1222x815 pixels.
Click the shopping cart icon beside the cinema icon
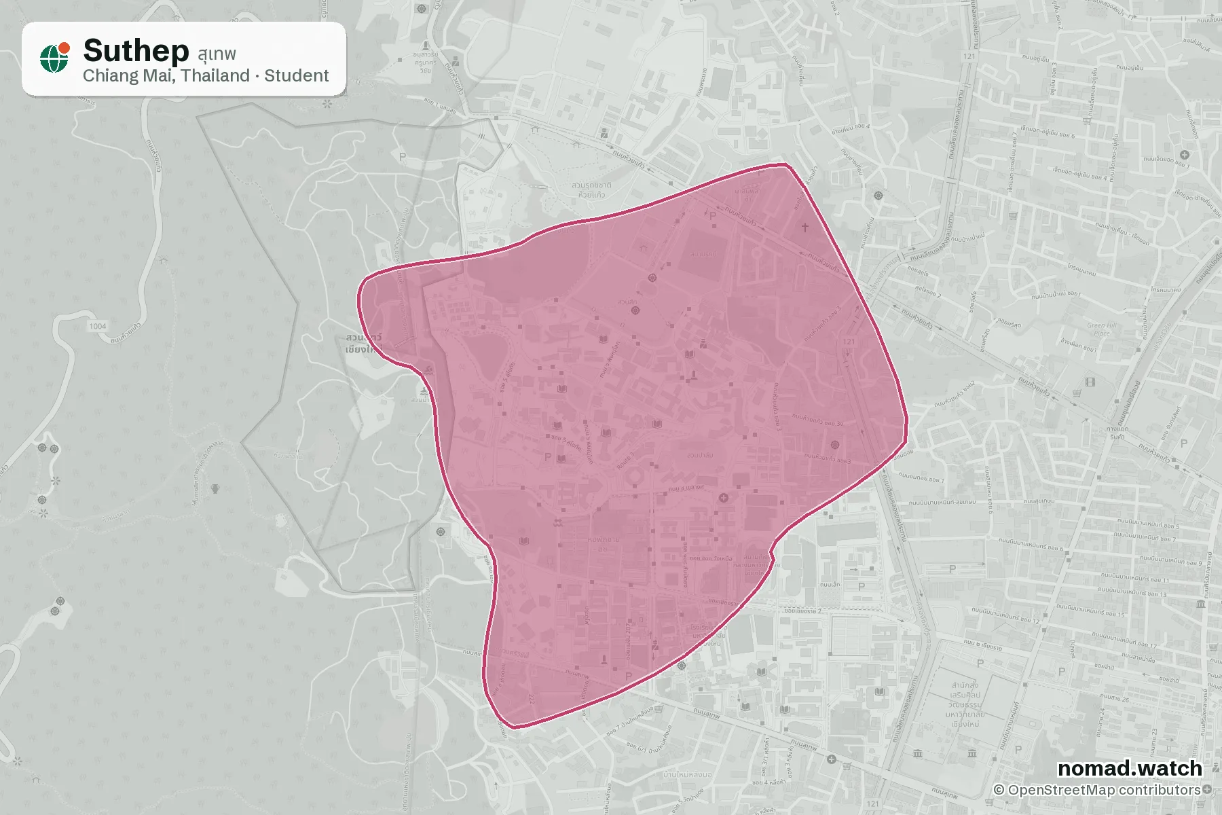pos(1077,393)
